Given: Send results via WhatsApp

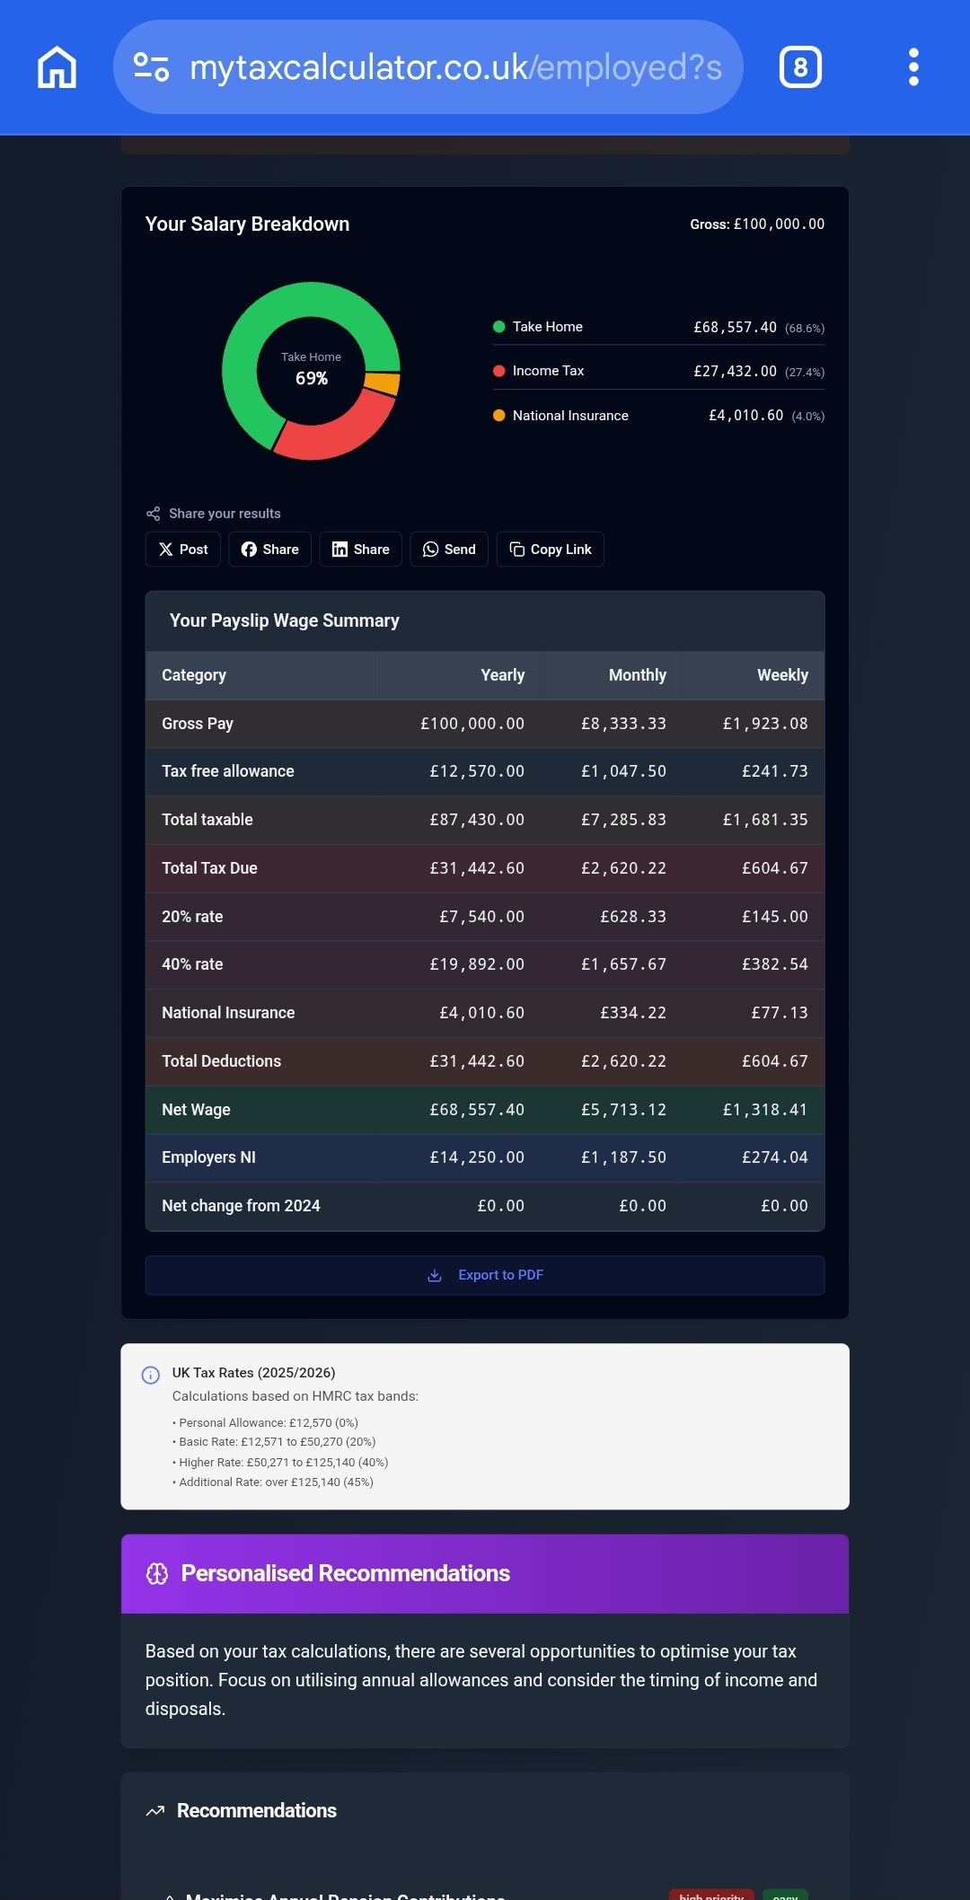Looking at the screenshot, I should point(449,550).
